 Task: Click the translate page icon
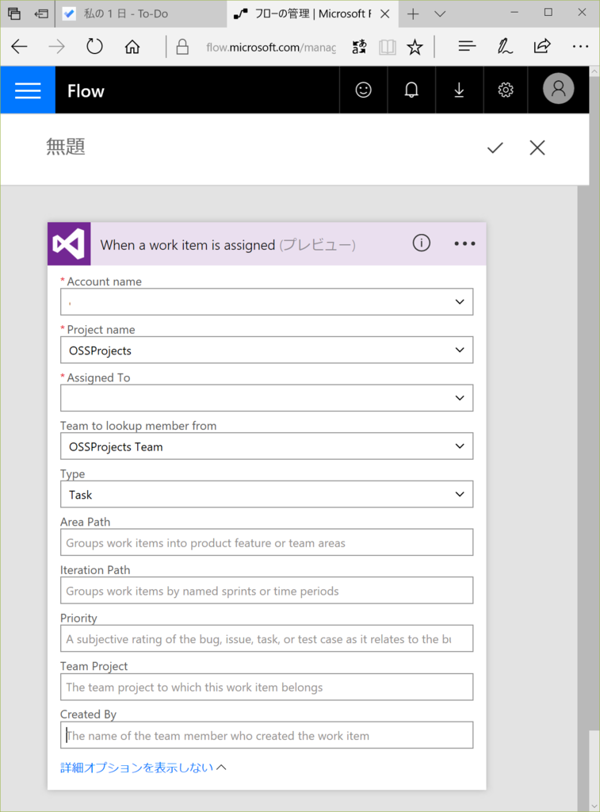359,47
